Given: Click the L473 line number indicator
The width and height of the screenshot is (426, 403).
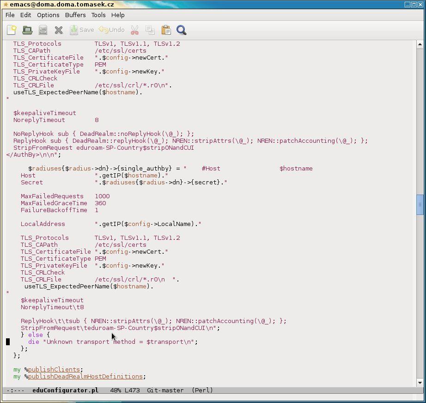Looking at the screenshot, I should pyautogui.click(x=132, y=390).
